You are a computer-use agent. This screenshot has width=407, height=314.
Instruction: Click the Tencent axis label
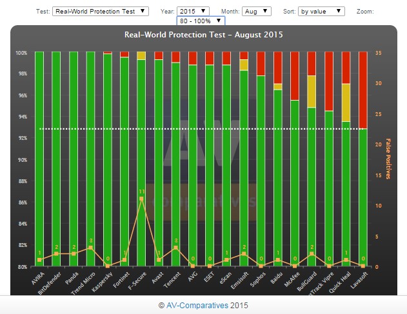172,280
